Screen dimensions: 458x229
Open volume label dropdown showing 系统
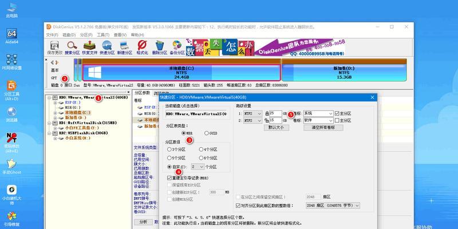tap(318, 113)
